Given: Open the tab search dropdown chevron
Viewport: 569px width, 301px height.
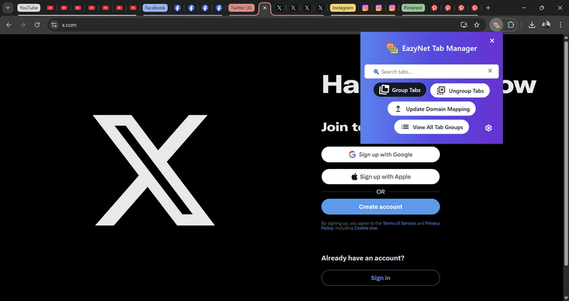Looking at the screenshot, I should click(x=8, y=8).
